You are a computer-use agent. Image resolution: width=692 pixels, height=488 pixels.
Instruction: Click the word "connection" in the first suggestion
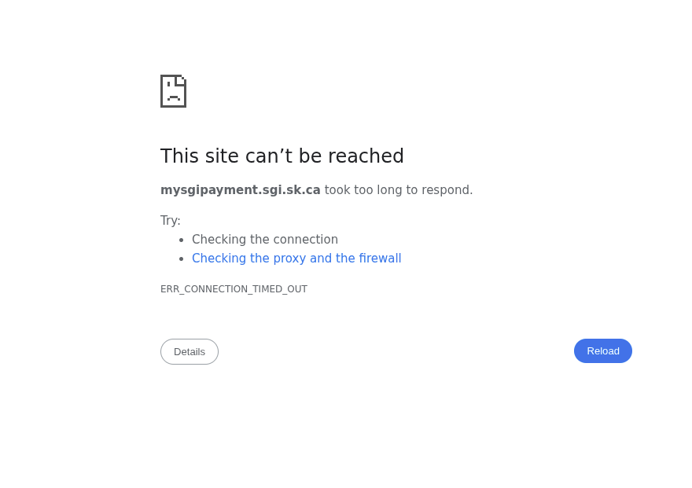[x=308, y=240]
